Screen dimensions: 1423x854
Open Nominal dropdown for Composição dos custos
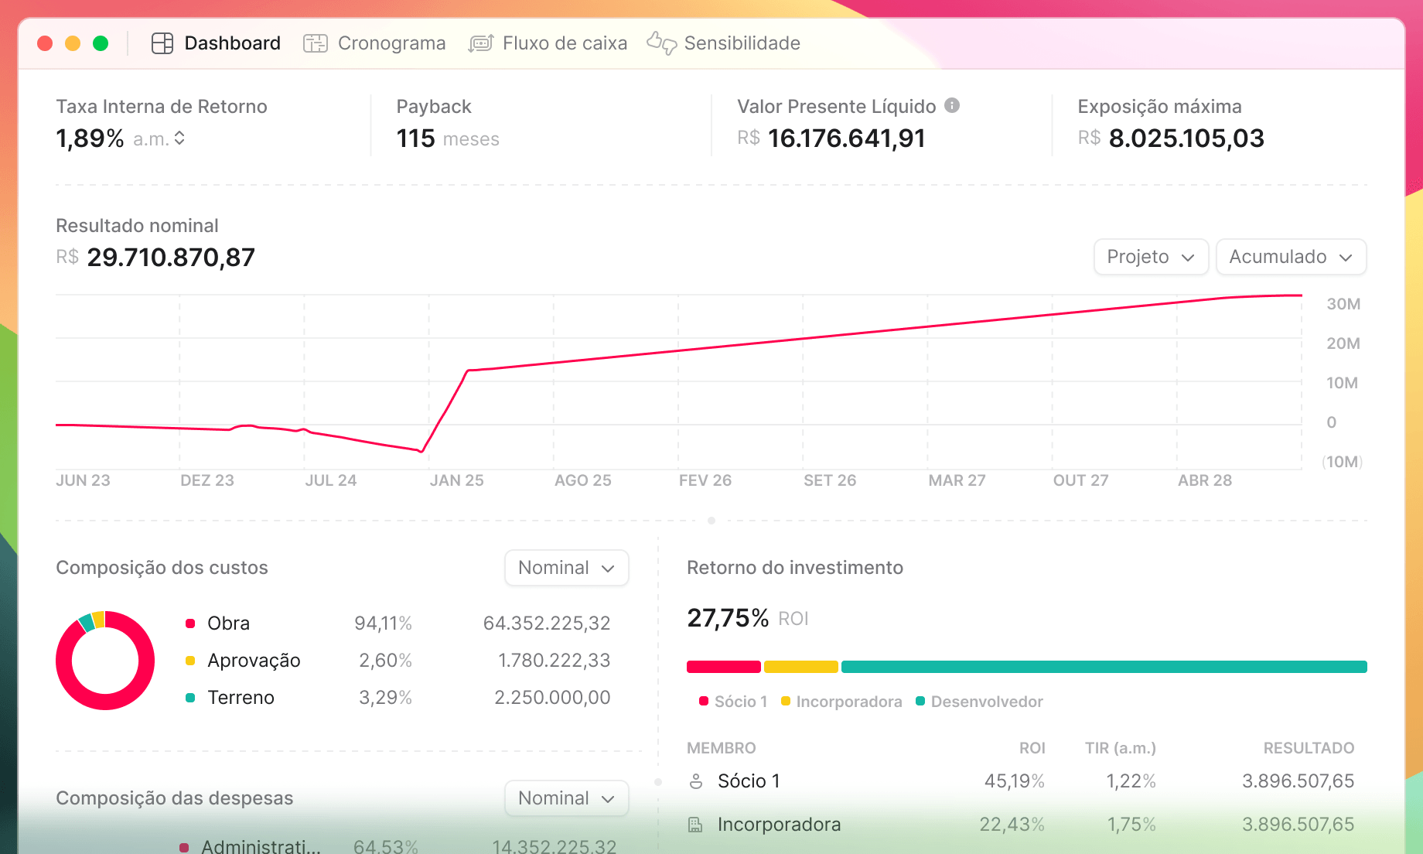pos(566,568)
